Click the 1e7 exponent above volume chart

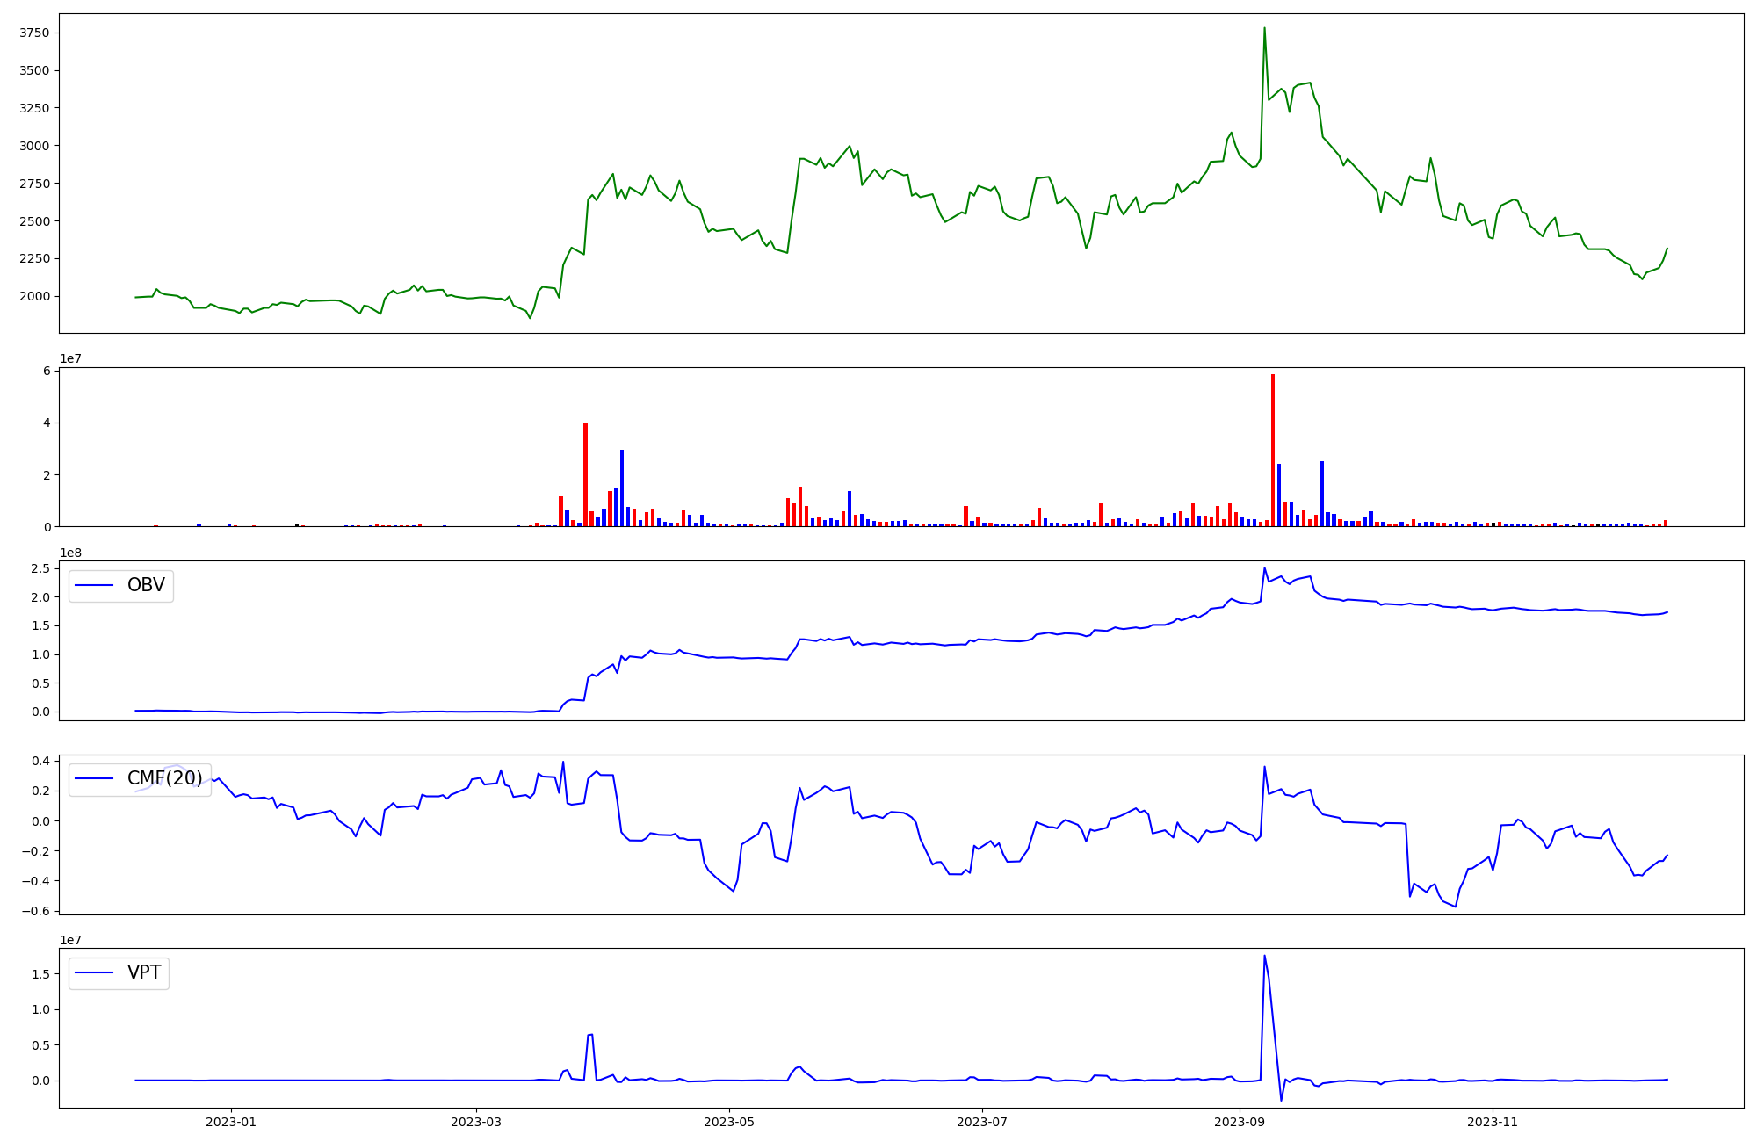click(71, 358)
